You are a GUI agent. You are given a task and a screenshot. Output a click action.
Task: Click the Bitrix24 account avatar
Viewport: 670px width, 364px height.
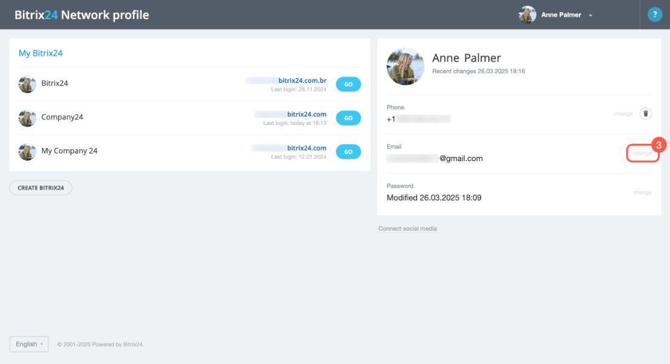pos(27,84)
